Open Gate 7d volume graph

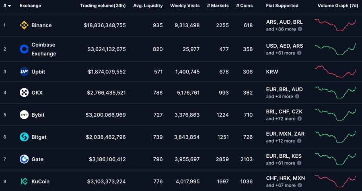(x=335, y=159)
